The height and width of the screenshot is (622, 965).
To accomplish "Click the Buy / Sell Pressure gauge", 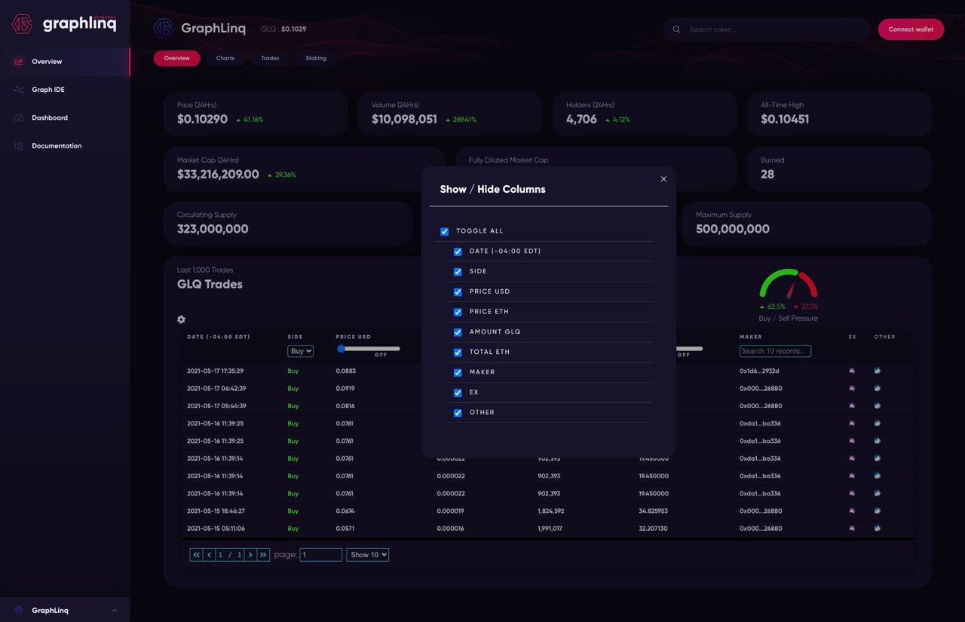I will [x=789, y=285].
